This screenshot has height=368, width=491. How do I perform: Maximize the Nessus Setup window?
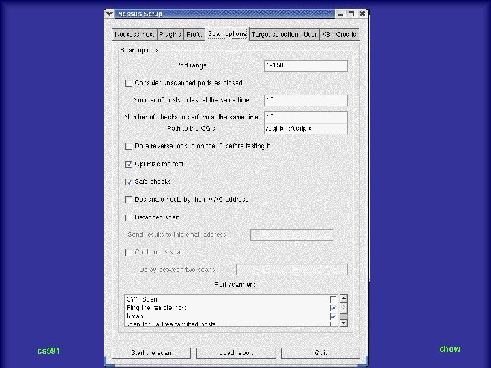pos(351,14)
